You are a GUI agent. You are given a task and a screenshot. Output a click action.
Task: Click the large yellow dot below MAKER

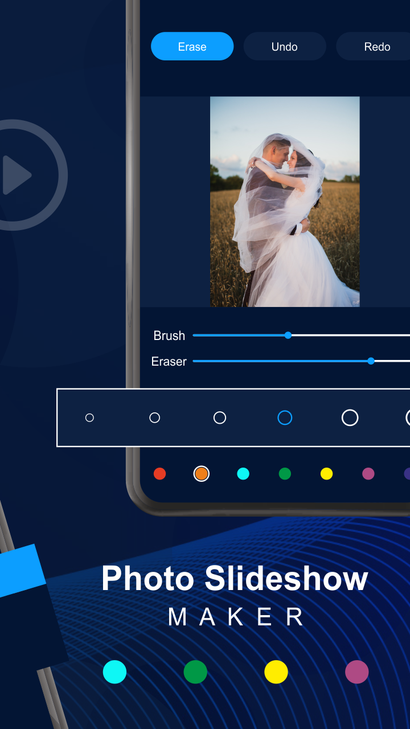(276, 672)
